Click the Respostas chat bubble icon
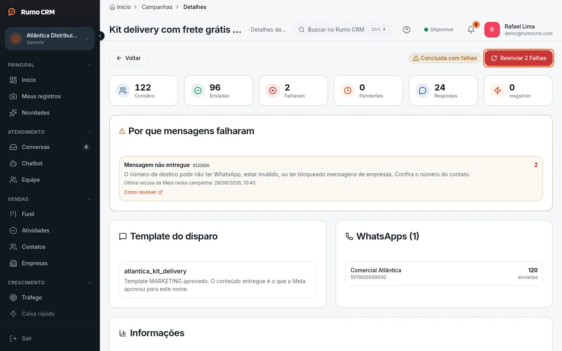Viewport: 562px width, 351px height. tap(423, 90)
